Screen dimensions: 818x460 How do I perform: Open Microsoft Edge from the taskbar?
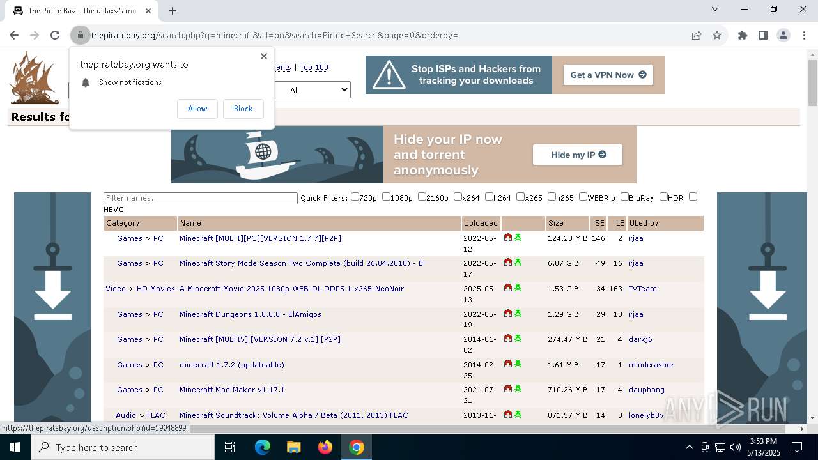[263, 447]
